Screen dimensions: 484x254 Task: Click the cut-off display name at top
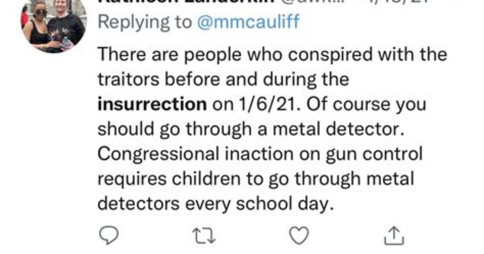tap(186, 2)
